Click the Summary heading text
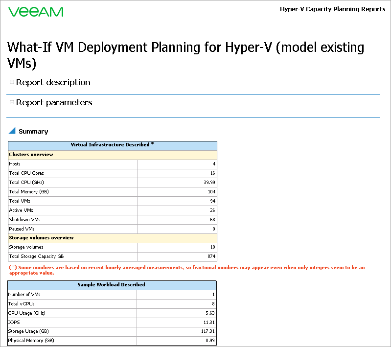The height and width of the screenshot is (347, 391). pyautogui.click(x=33, y=132)
